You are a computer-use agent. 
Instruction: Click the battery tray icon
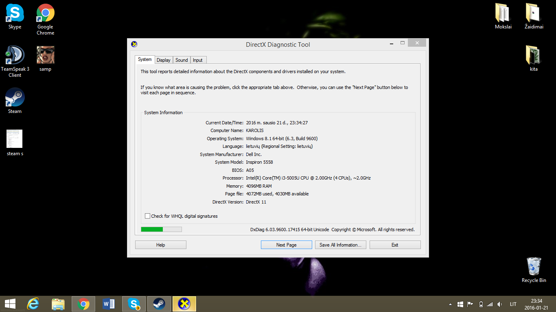coord(481,304)
